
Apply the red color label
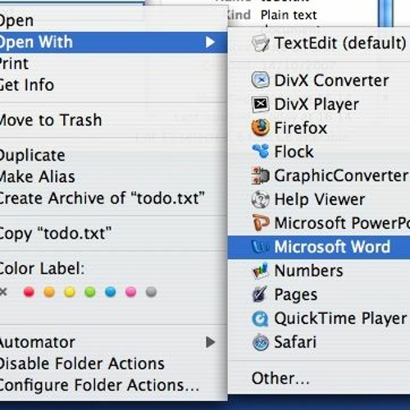(x=29, y=292)
